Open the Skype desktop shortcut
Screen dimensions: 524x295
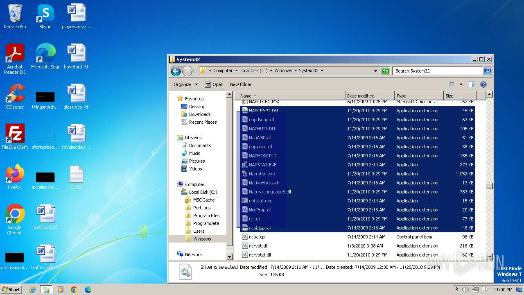click(45, 16)
